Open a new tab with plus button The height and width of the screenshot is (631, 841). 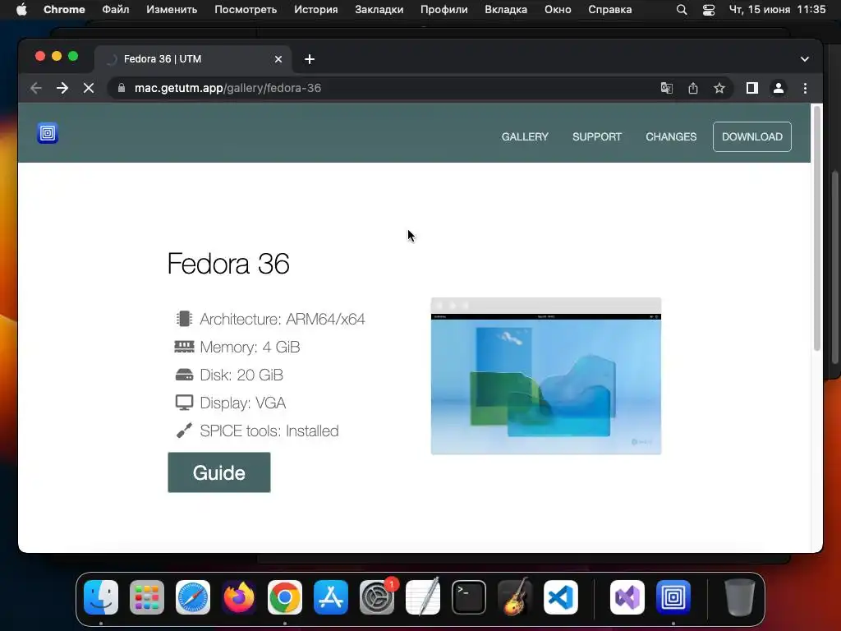click(x=310, y=59)
